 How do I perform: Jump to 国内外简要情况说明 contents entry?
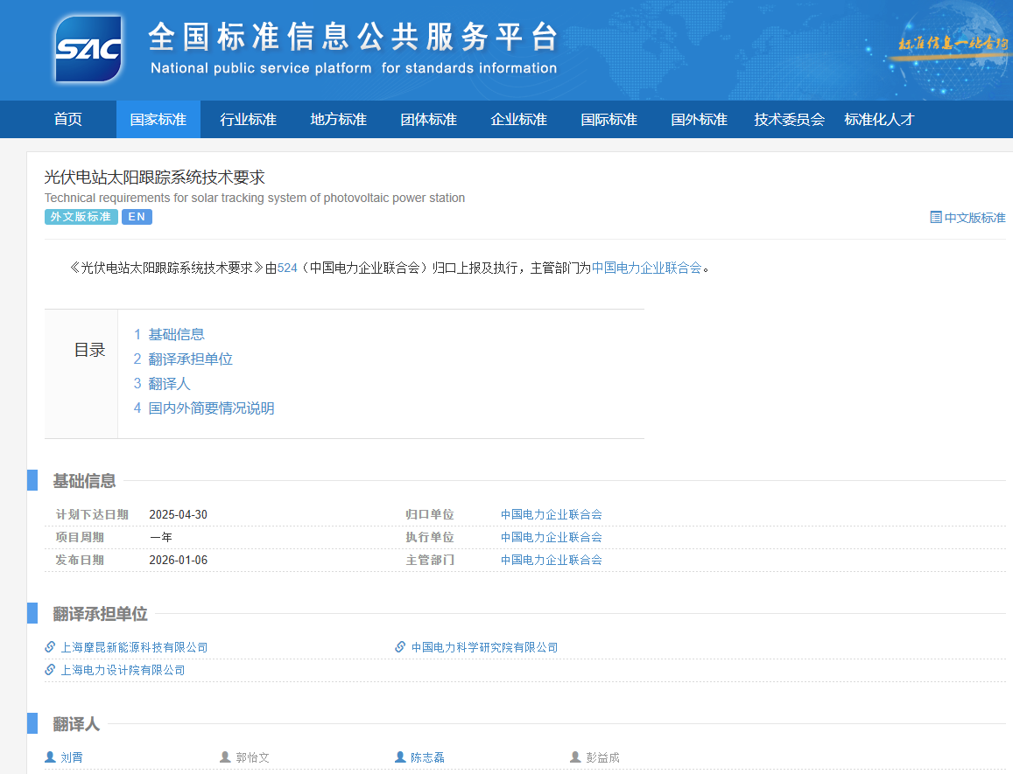pos(211,408)
